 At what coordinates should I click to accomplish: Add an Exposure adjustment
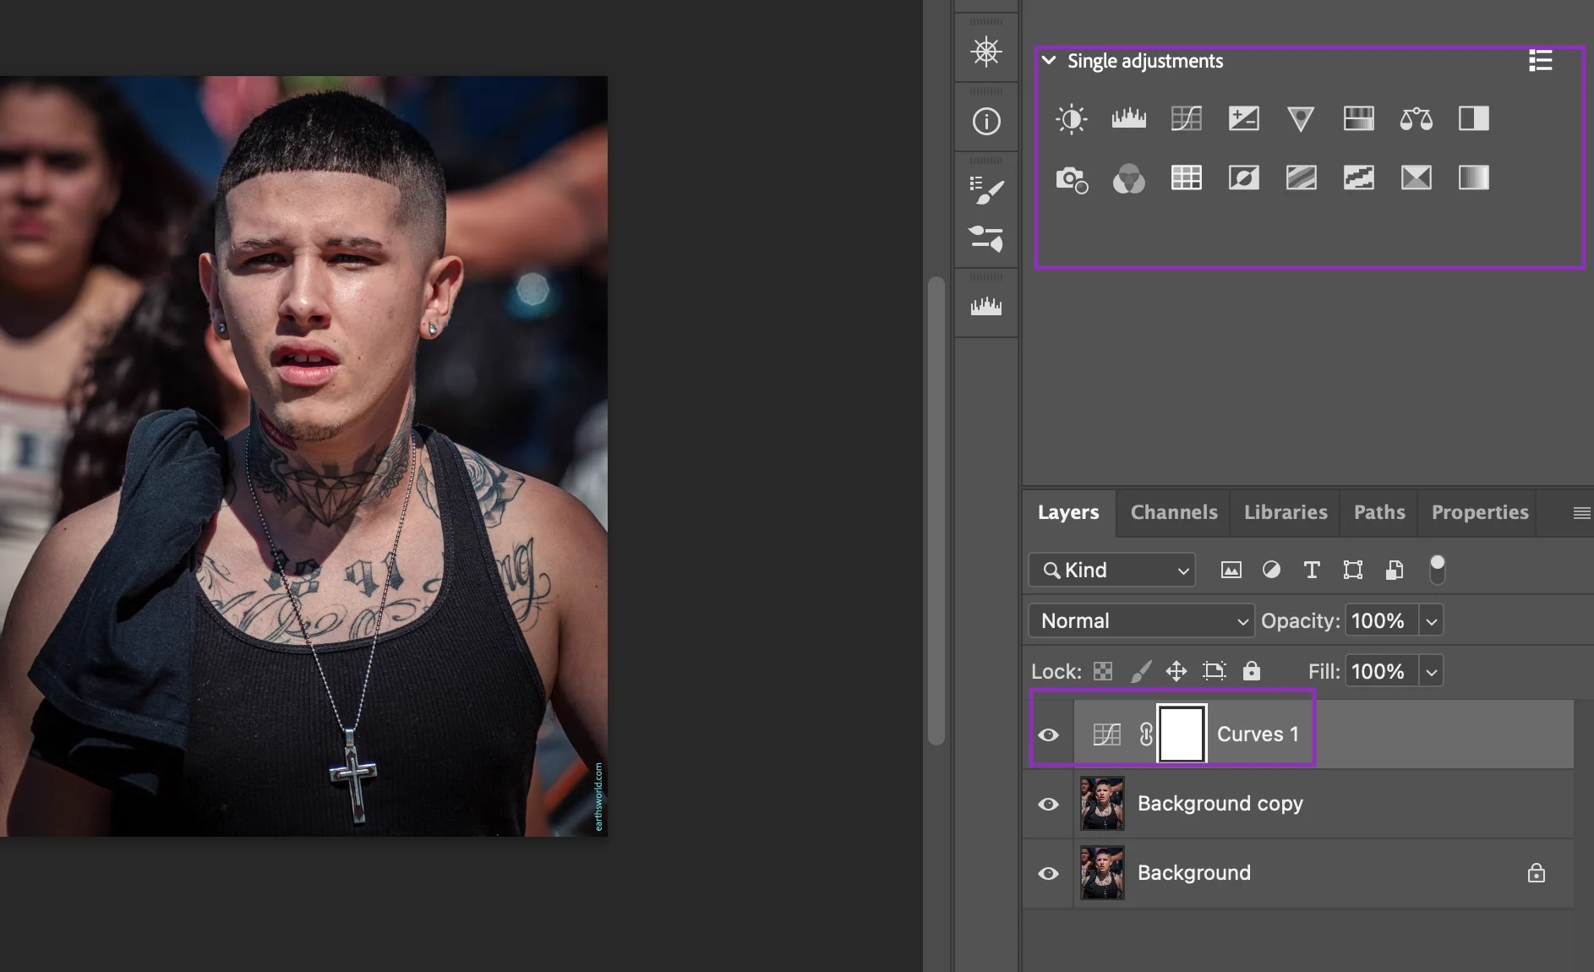(1243, 119)
